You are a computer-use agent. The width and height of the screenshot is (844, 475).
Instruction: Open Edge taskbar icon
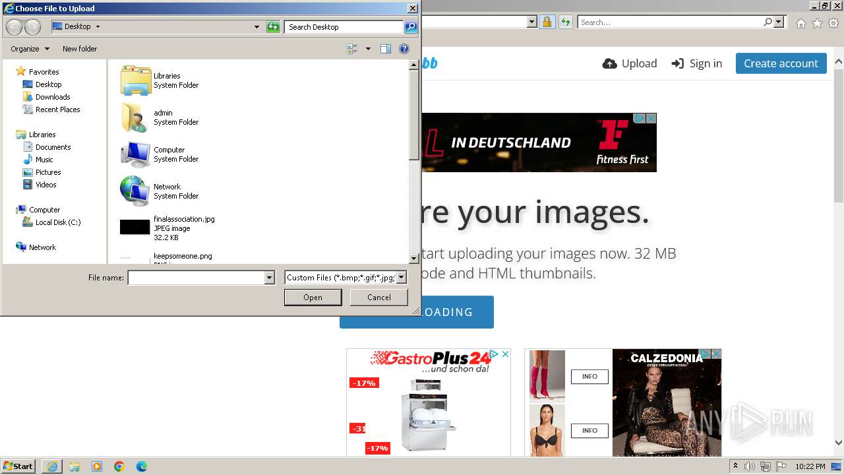142,466
